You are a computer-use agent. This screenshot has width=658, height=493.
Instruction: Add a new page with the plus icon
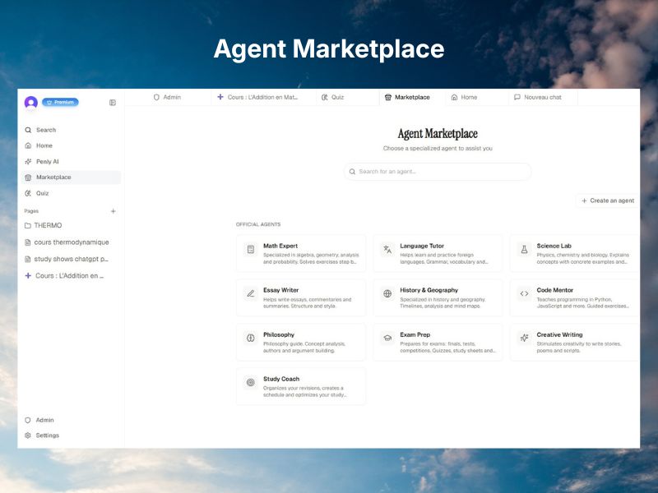point(114,211)
